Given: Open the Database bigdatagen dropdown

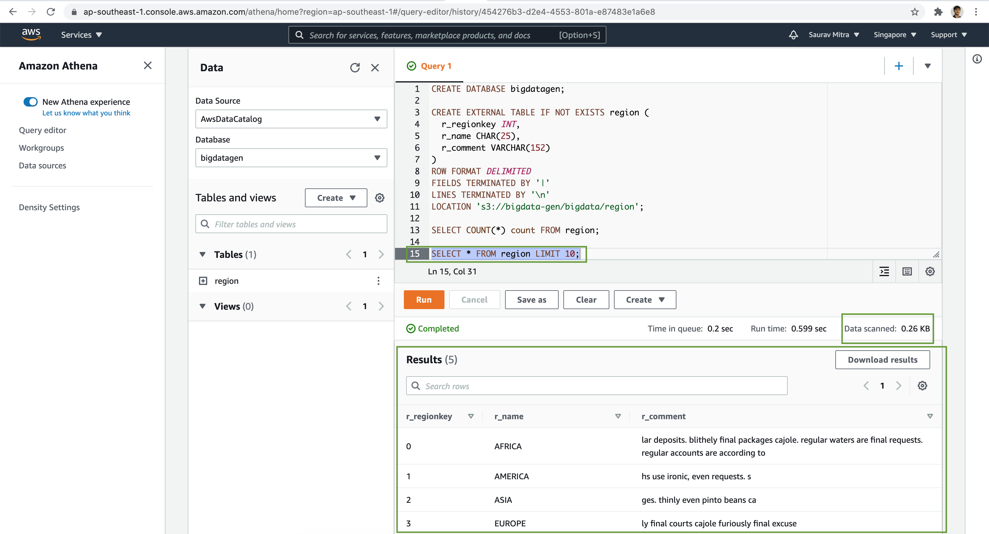Looking at the screenshot, I should pos(291,158).
